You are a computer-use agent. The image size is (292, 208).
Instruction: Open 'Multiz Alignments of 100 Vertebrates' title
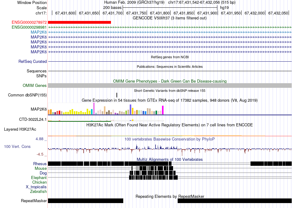(x=170, y=159)
